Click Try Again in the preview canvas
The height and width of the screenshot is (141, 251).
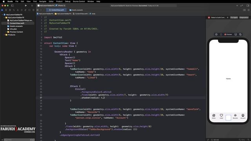[234, 17]
